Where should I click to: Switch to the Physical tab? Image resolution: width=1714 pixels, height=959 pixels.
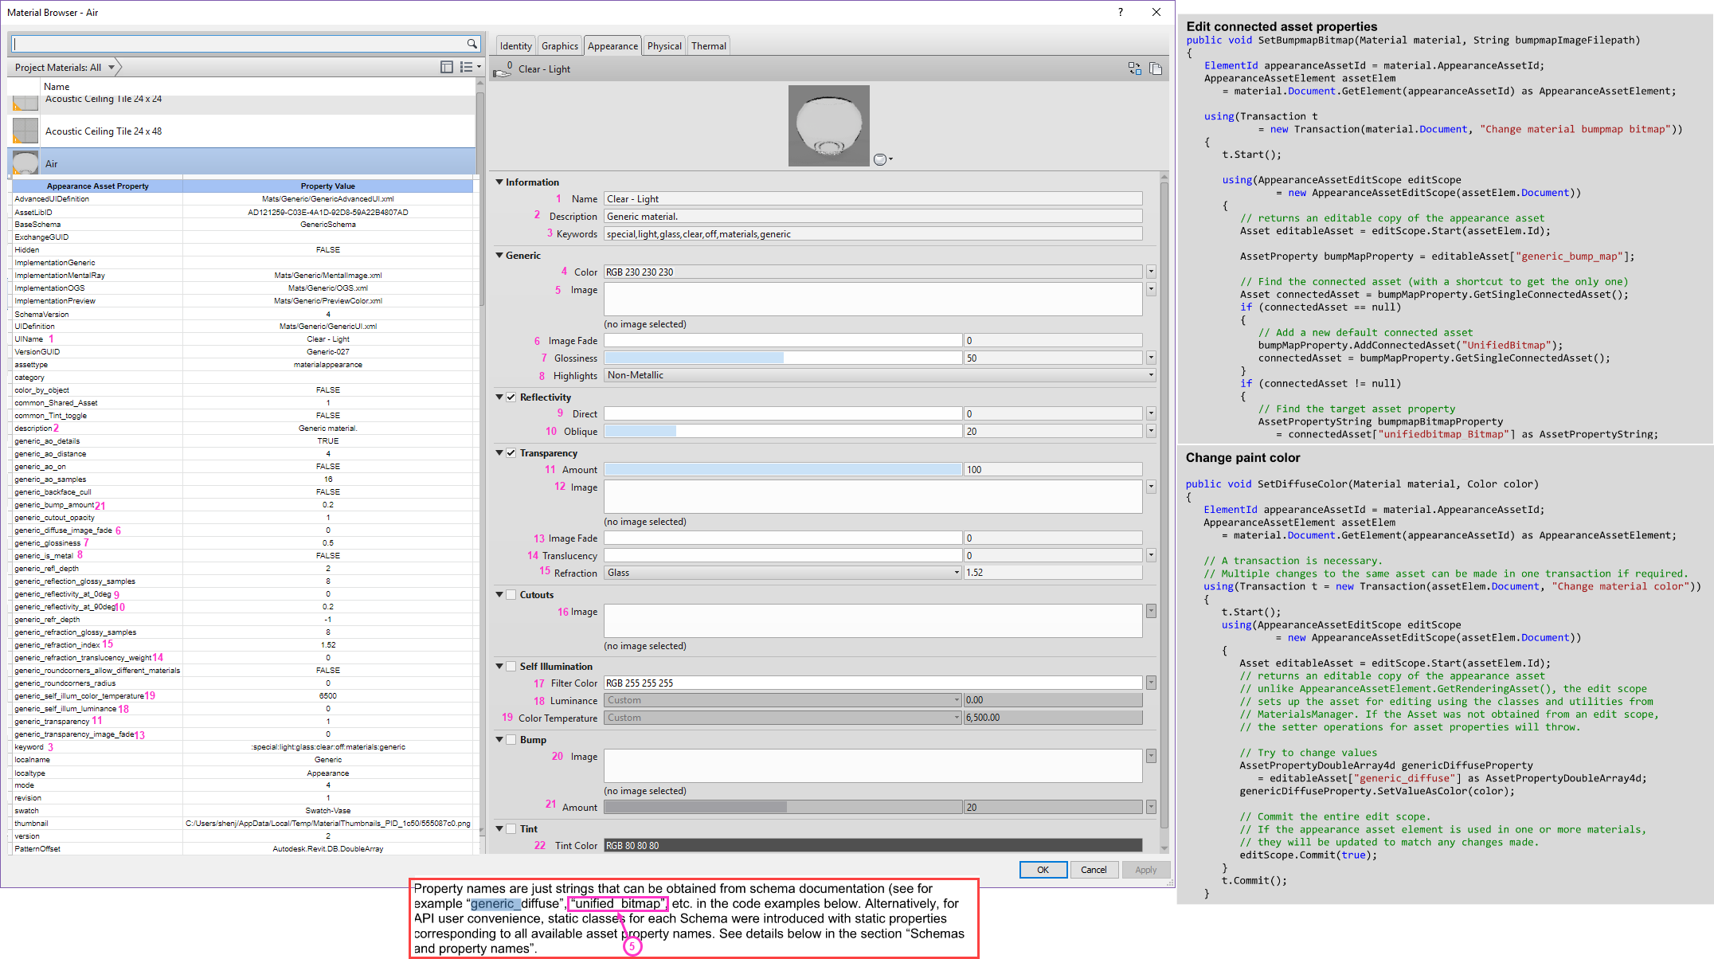[x=664, y=46]
